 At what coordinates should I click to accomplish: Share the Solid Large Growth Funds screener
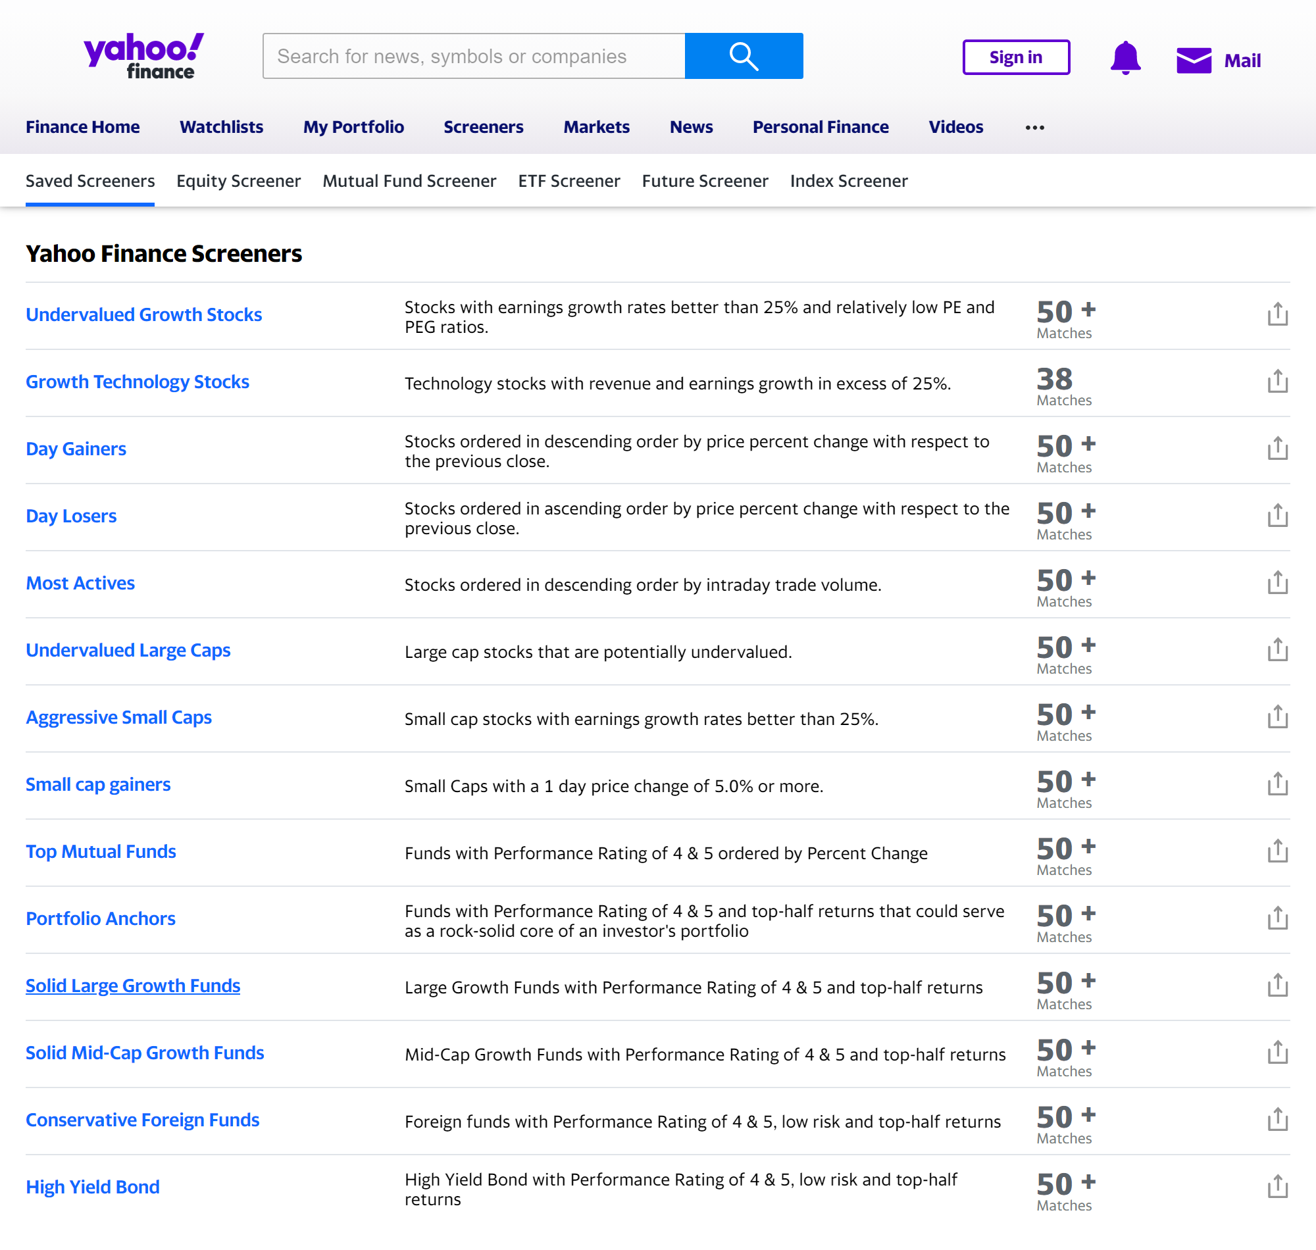click(1277, 986)
